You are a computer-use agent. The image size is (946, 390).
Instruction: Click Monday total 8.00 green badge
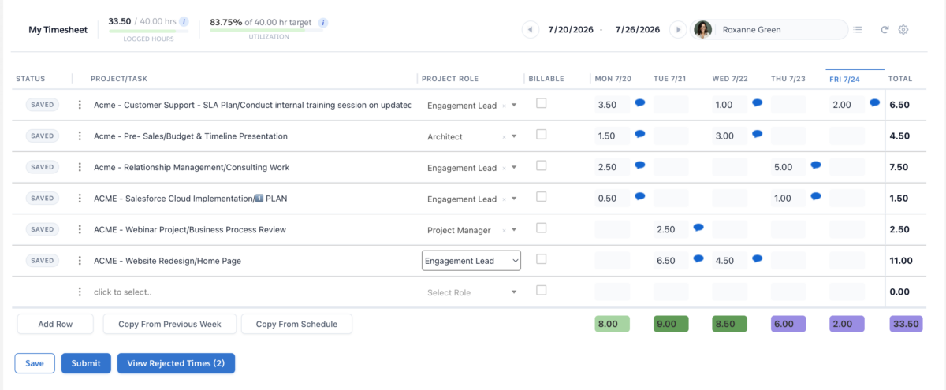613,324
